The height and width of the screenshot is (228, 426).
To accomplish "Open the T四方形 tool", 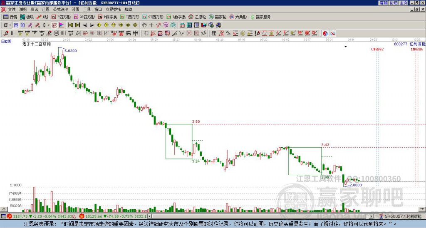I will pyautogui.click(x=130, y=17).
